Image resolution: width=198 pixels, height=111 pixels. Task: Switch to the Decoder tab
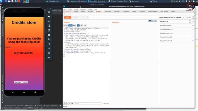pos(117,12)
